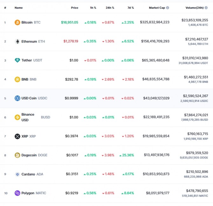The image size is (213, 206).
Task: Click the Polygon purple logo icon
Action: click(17, 193)
